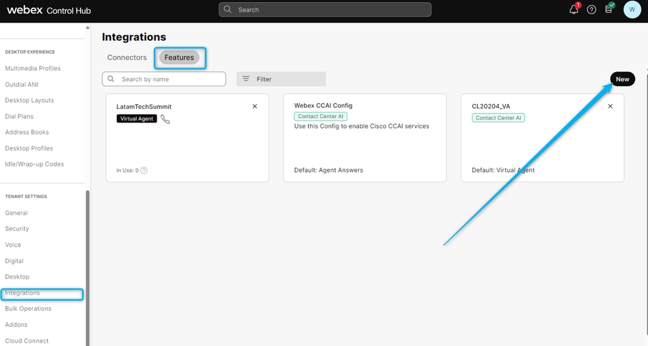Viewport: 648px width, 346px height.
Task: Open the Filter dropdown
Action: coord(281,79)
